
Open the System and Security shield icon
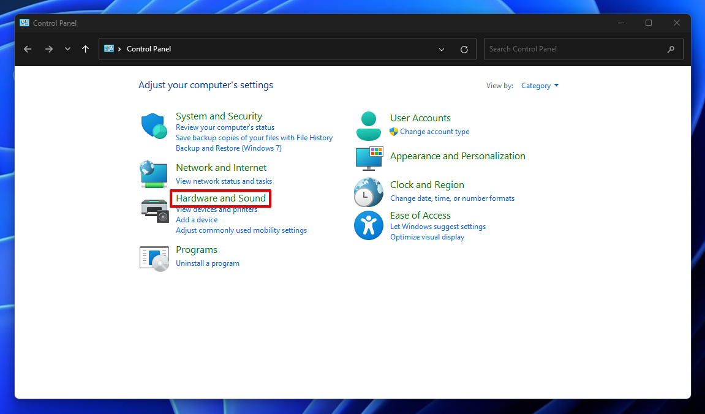click(154, 126)
